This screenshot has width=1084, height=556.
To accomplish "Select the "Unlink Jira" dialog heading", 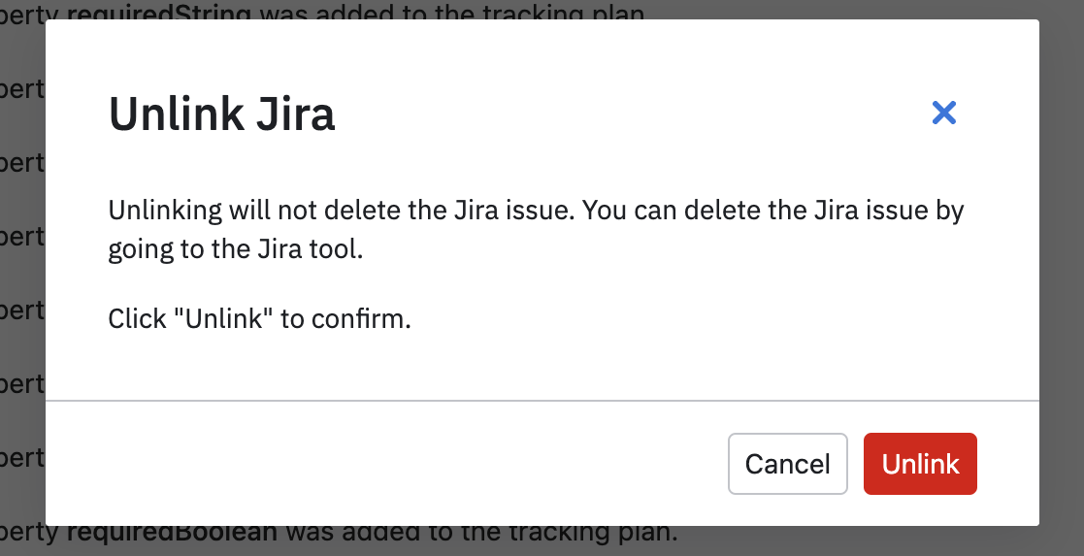I will [222, 114].
